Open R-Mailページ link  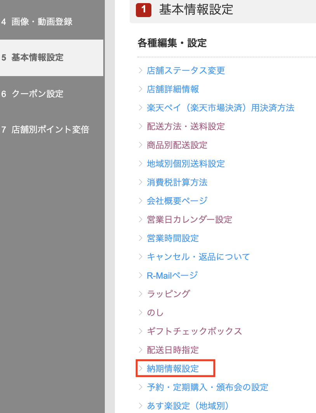click(x=172, y=276)
